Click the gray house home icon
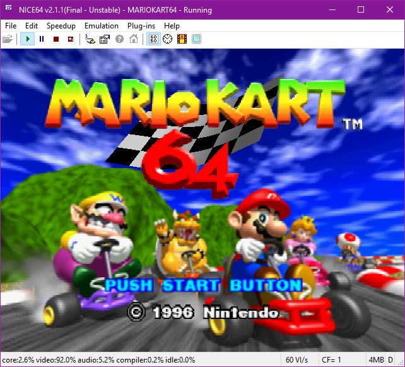The height and width of the screenshot is (367, 405). click(134, 39)
